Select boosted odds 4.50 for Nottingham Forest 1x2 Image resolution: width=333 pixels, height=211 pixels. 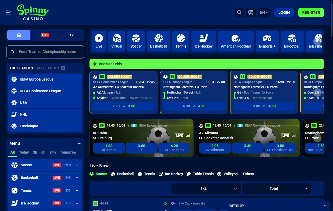[194, 106]
